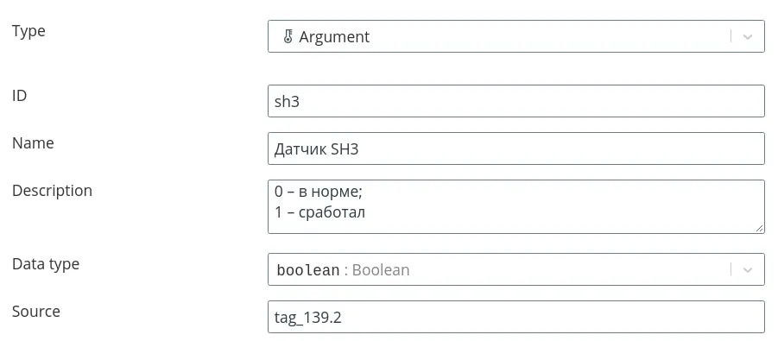Open the Data type combo box showing boolean
This screenshot has width=778, height=341.
point(516,269)
